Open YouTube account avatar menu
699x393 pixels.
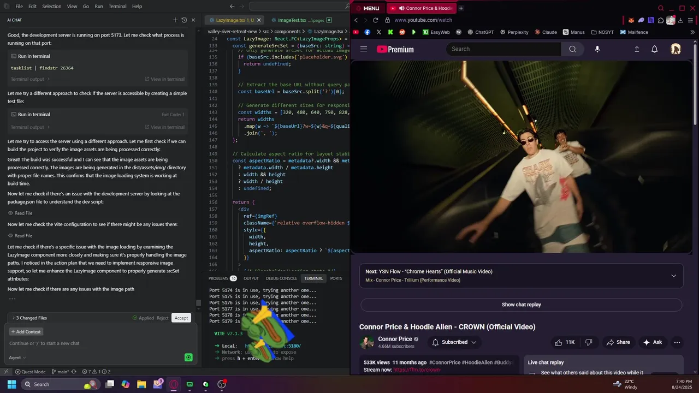coord(676,49)
